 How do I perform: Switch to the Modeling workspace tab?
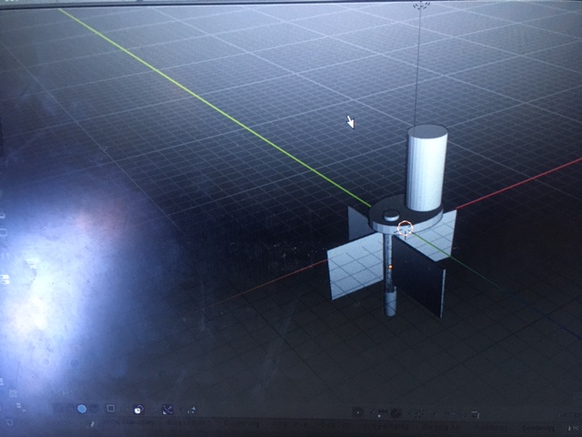(x=537, y=428)
